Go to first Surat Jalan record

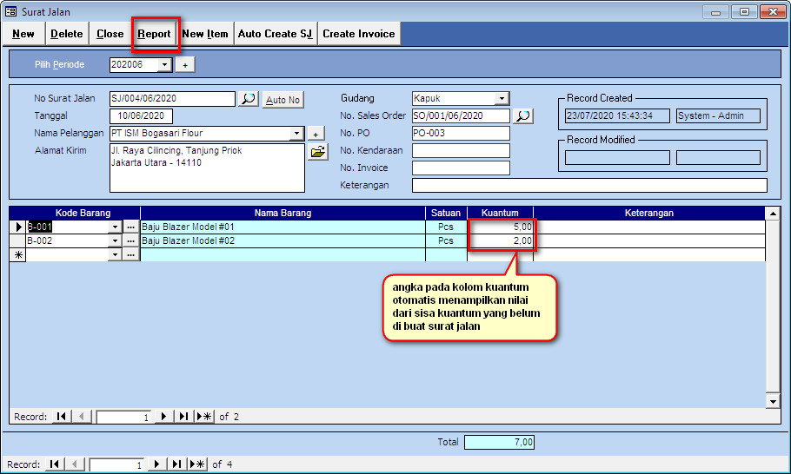[55, 464]
